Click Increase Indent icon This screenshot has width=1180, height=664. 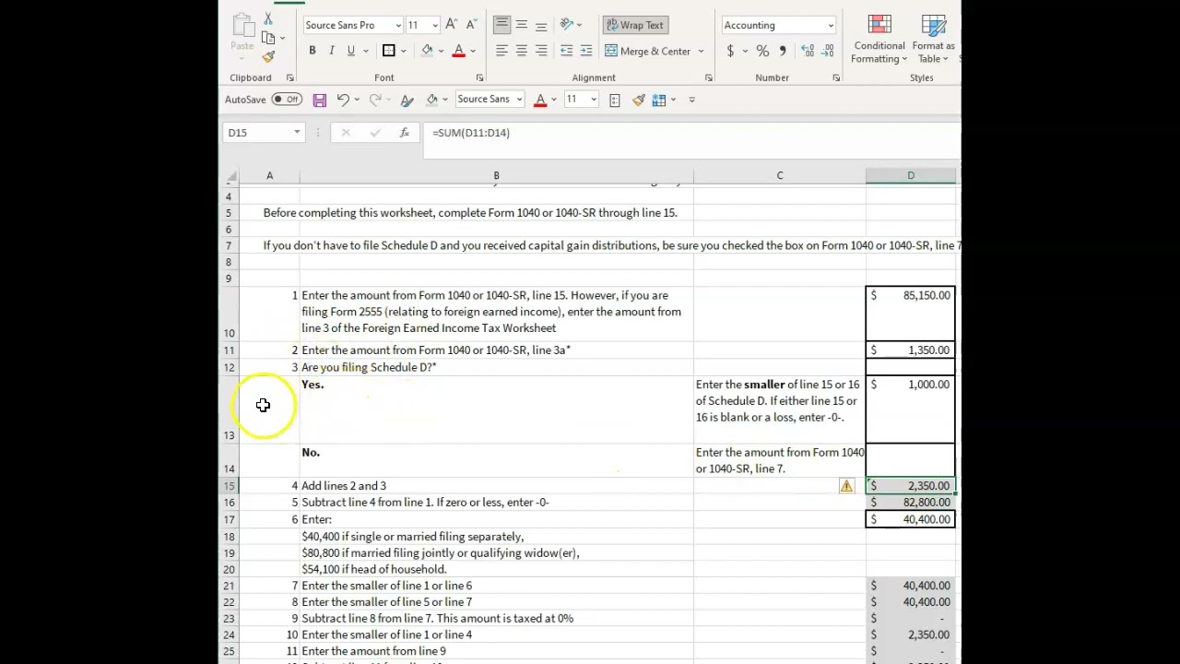(586, 51)
